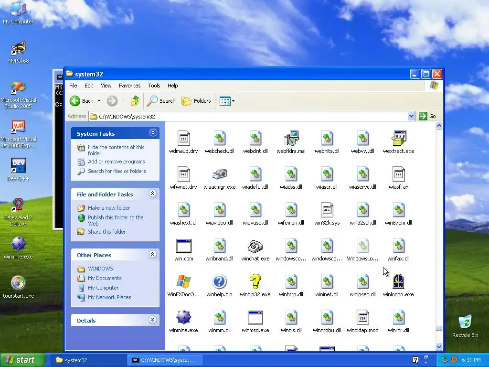The image size is (489, 367).
Task: Select the wiasf.ax file icon
Action: 399,174
